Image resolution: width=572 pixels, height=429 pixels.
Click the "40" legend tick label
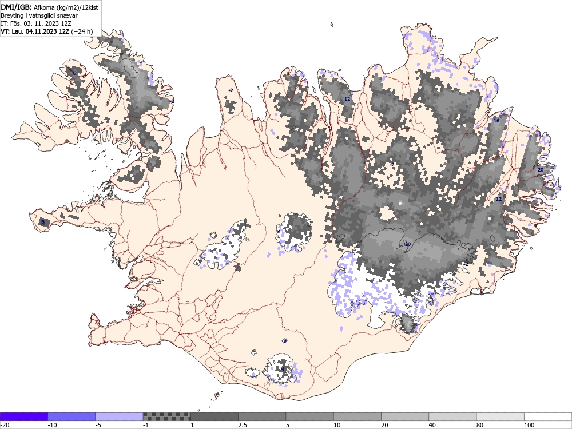point(432,425)
